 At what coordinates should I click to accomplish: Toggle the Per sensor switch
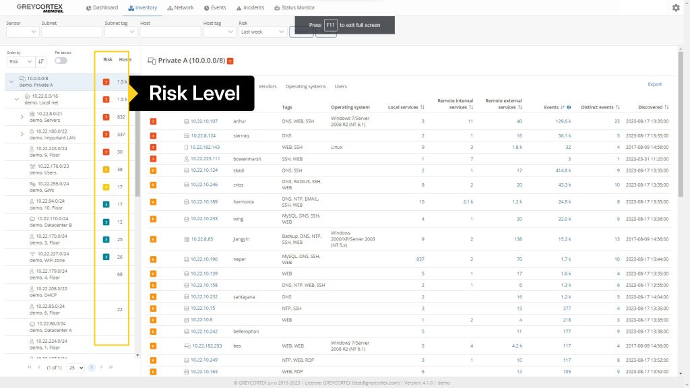pos(61,61)
